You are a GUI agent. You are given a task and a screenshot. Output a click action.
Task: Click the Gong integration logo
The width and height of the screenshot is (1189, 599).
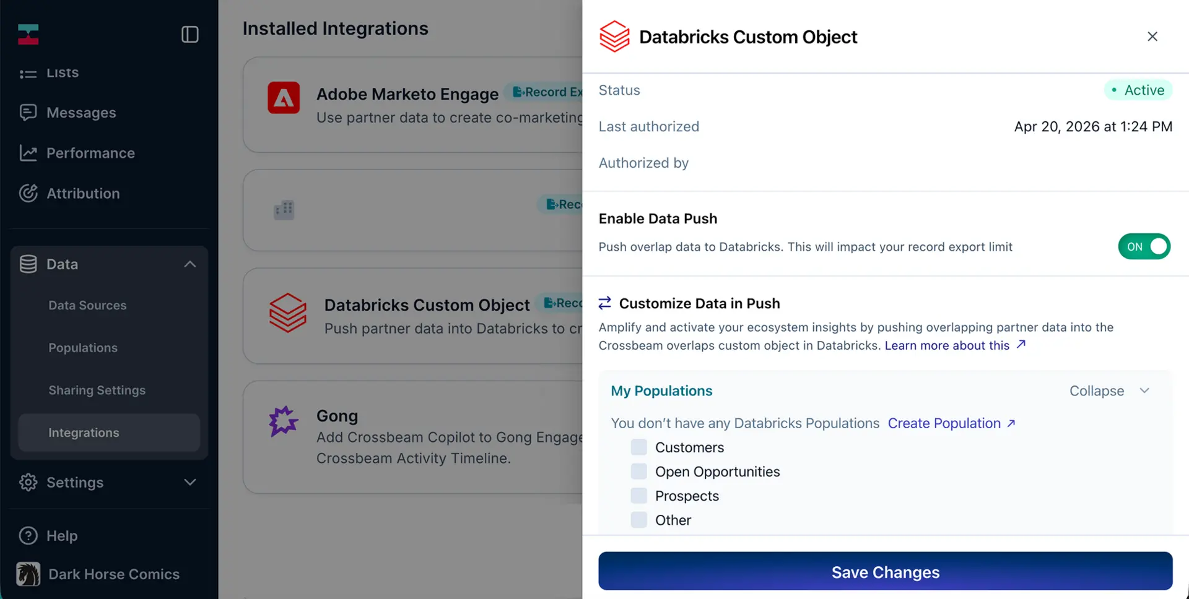point(284,421)
